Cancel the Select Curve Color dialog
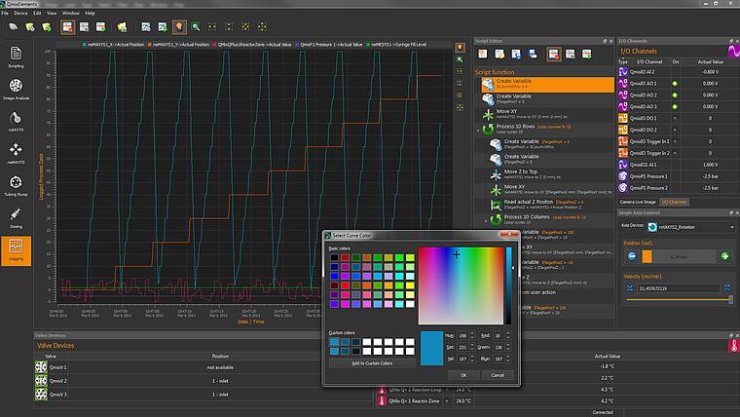The width and height of the screenshot is (740, 417). [x=498, y=375]
